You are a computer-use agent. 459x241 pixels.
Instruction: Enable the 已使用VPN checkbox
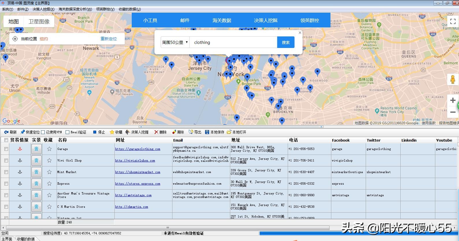coord(43,132)
